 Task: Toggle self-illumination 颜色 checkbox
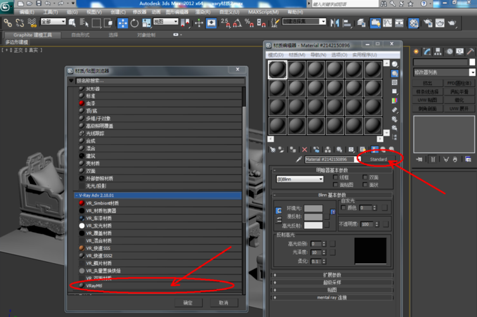coord(343,208)
